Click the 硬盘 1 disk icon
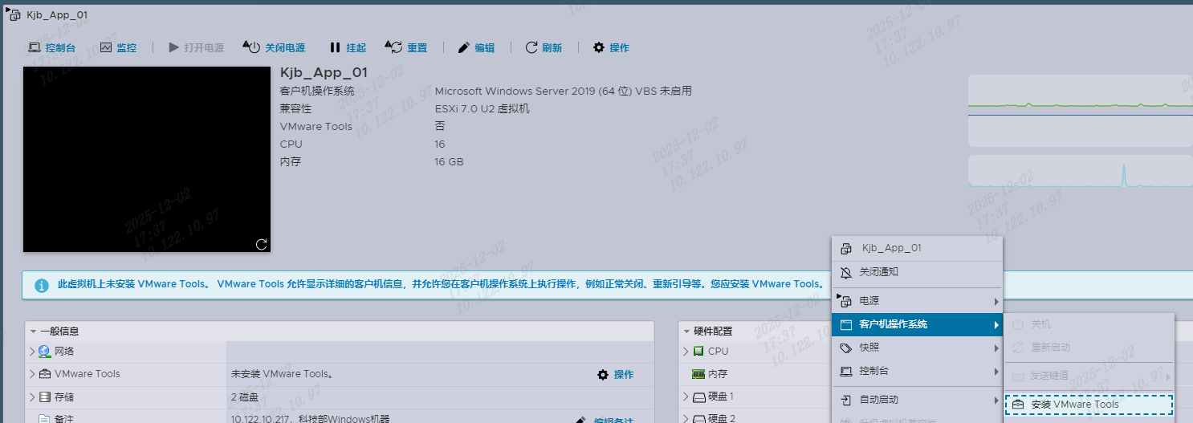1193x423 pixels. [698, 397]
